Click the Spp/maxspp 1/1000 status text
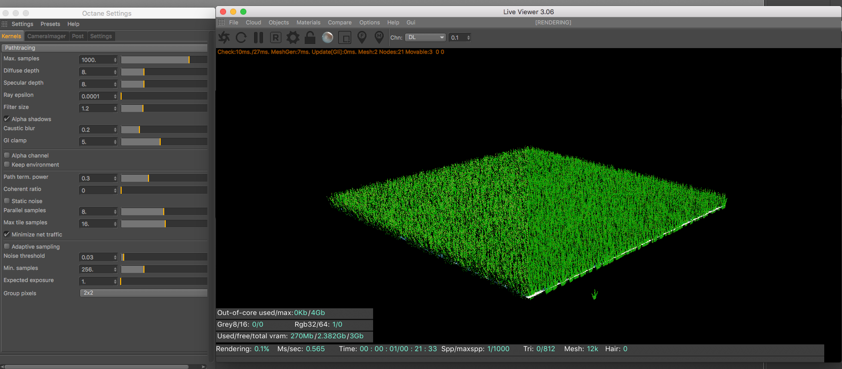 tap(475, 349)
